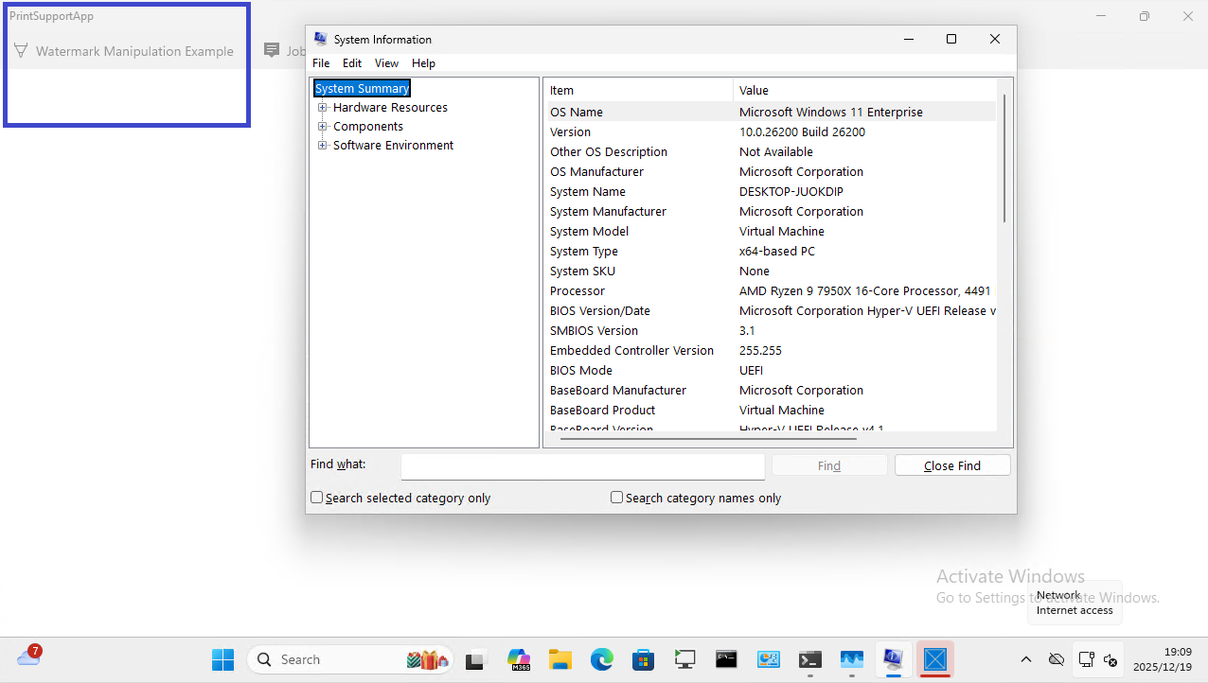Open the weather widget on the taskbar
The image size is (1208, 683).
tap(28, 657)
